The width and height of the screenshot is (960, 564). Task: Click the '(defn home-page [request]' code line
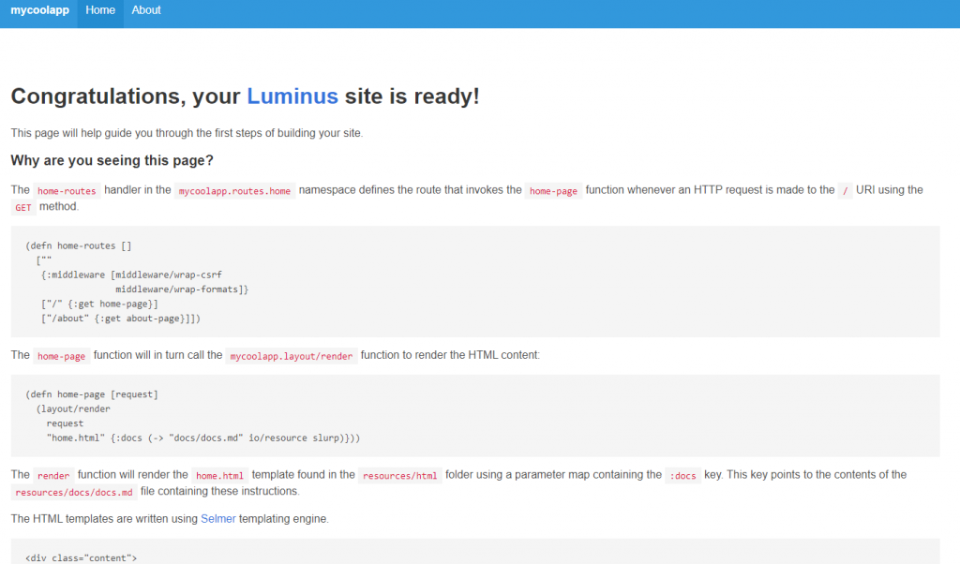click(92, 394)
